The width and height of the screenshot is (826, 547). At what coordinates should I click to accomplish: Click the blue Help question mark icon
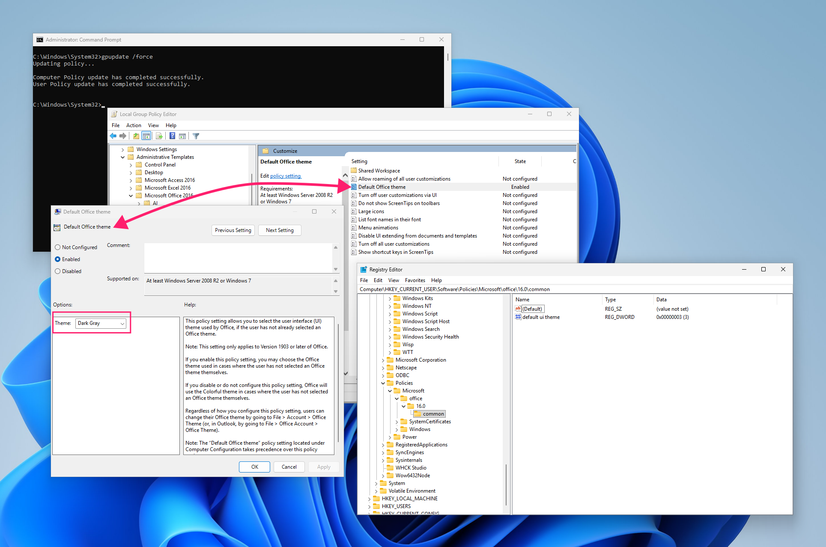172,136
